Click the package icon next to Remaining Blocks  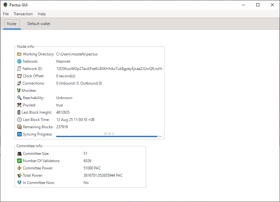coord(19,127)
